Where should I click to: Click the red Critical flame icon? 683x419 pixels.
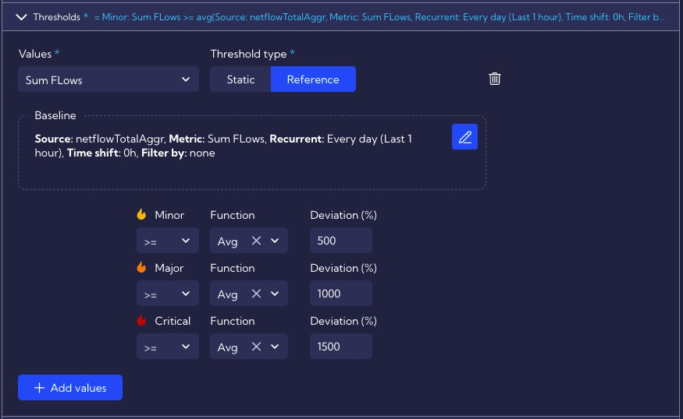click(141, 320)
